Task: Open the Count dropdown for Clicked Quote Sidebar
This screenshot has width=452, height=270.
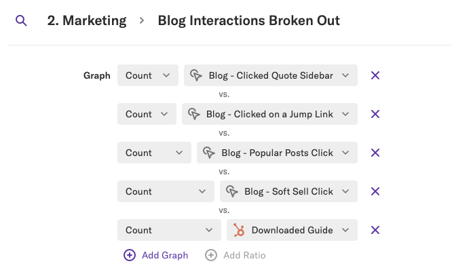Action: point(148,75)
